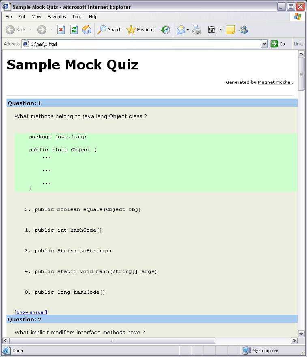Click the vertical scrollbar thumb
The height and width of the screenshot is (357, 307).
click(301, 74)
